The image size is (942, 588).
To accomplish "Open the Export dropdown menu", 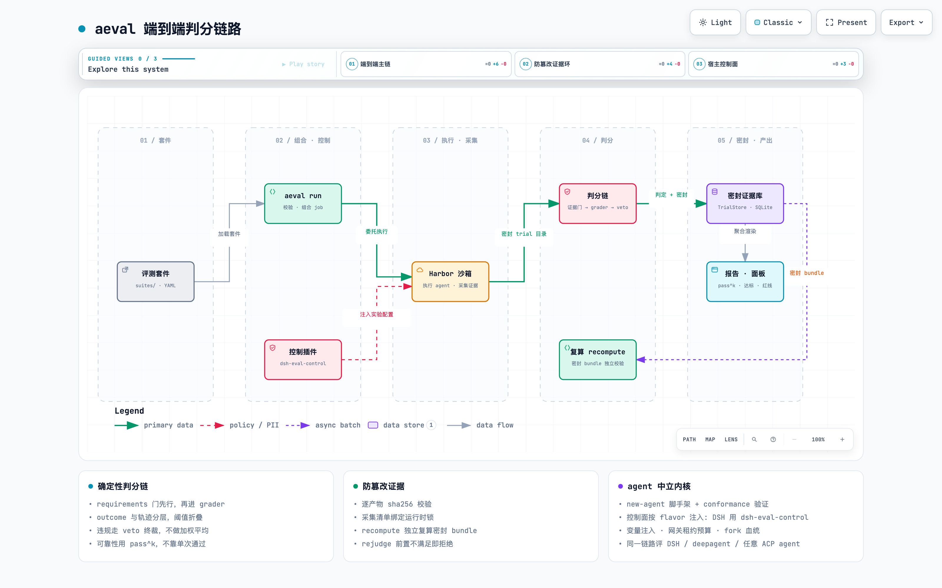I will (906, 23).
